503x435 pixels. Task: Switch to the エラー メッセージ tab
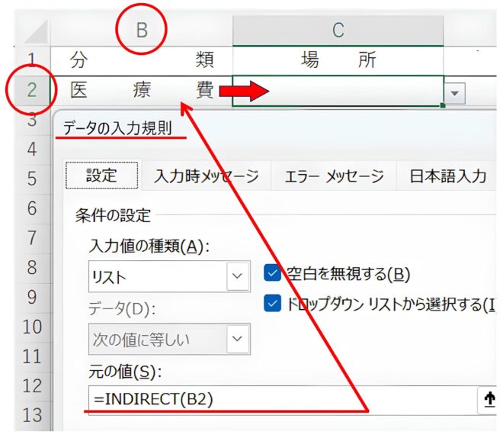[x=334, y=176]
